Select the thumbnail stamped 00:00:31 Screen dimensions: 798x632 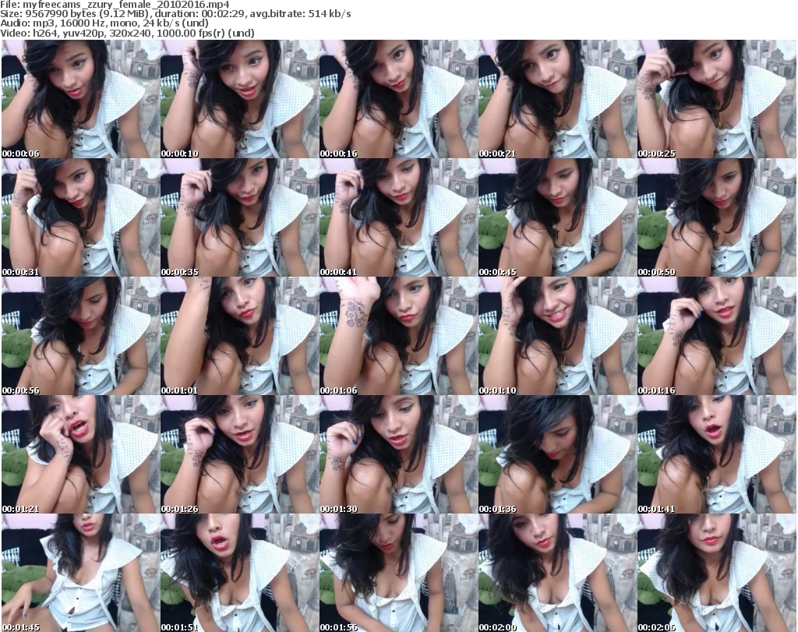80,217
